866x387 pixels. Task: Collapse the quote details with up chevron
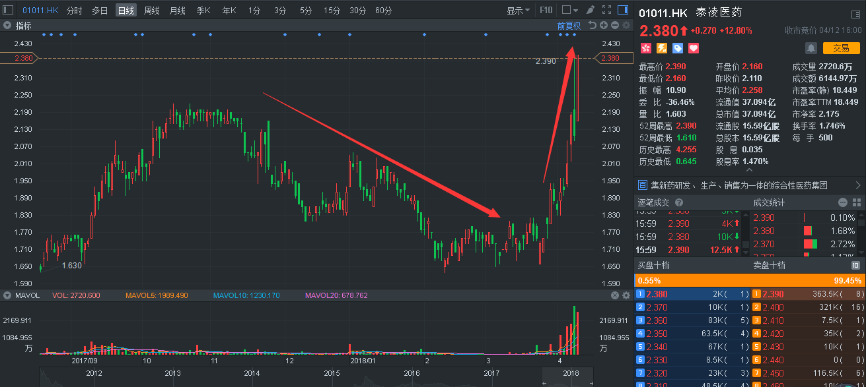coord(749,171)
